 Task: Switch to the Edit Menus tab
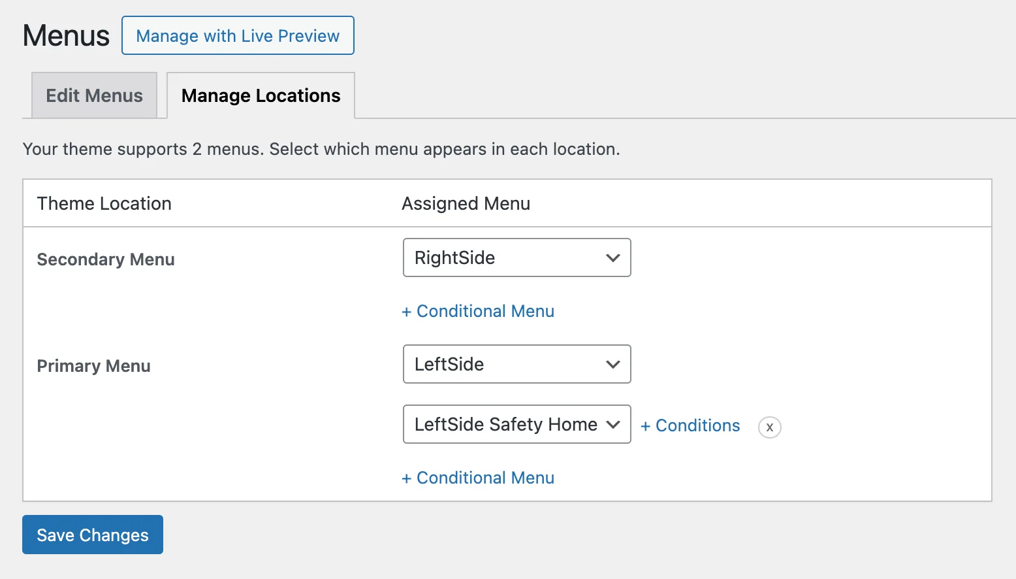pos(94,95)
